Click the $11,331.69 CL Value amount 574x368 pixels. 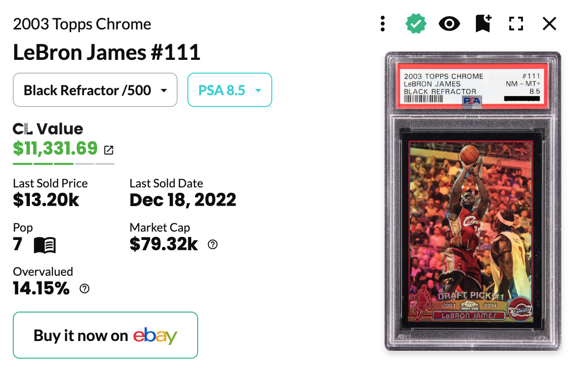tap(55, 148)
